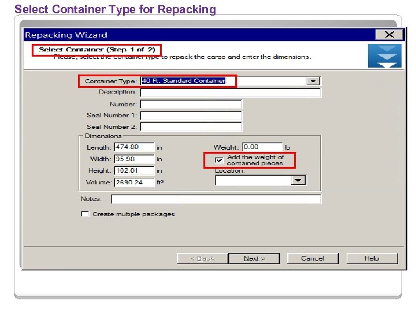416x312 pixels.
Task: Click the Number input field
Action: point(191,104)
